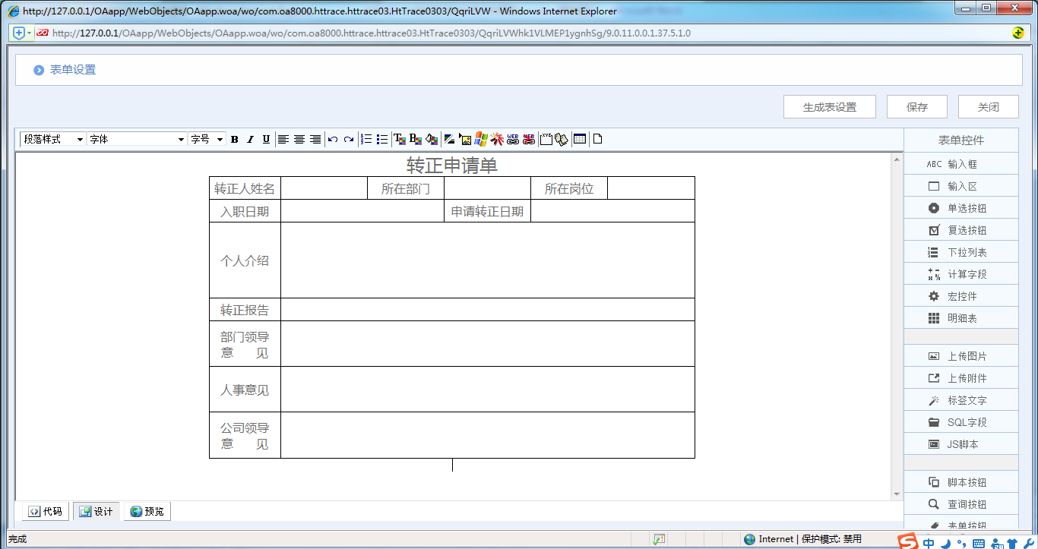This screenshot has width=1038, height=549.
Task: Open the 字号 font size dropdown
Action: pyautogui.click(x=207, y=139)
